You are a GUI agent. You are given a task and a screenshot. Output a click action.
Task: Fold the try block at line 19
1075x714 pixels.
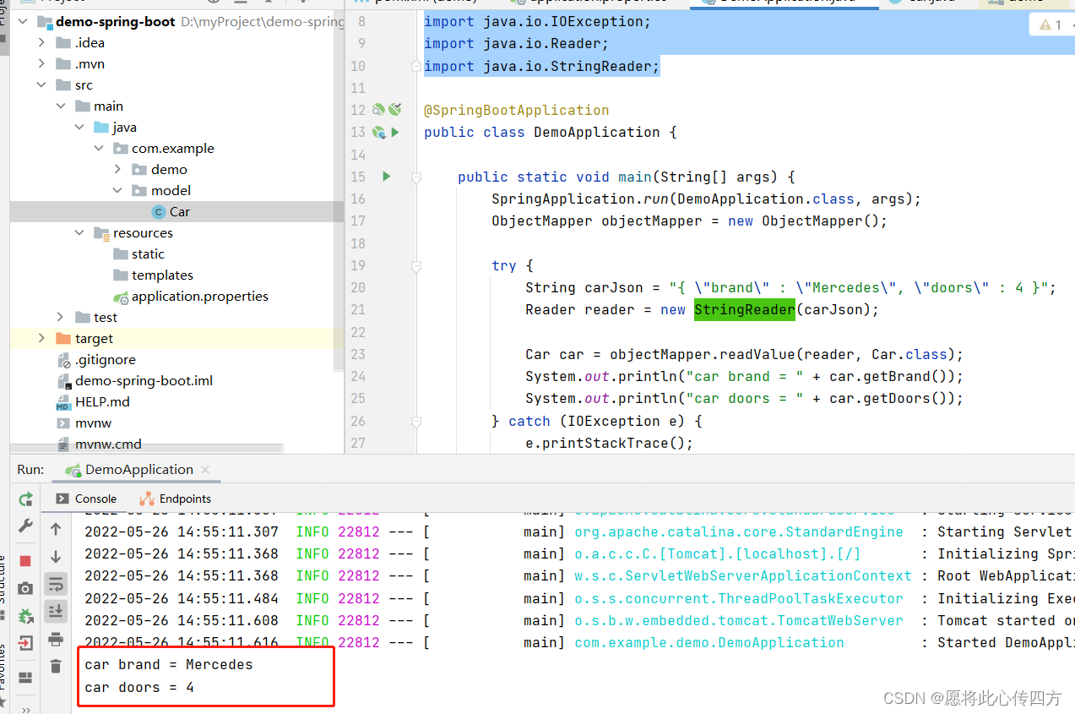[x=415, y=265]
